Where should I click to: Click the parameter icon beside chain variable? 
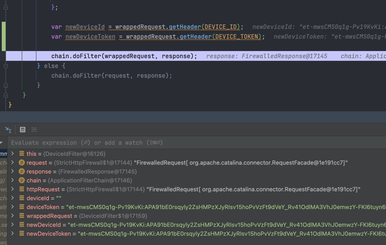22,180
